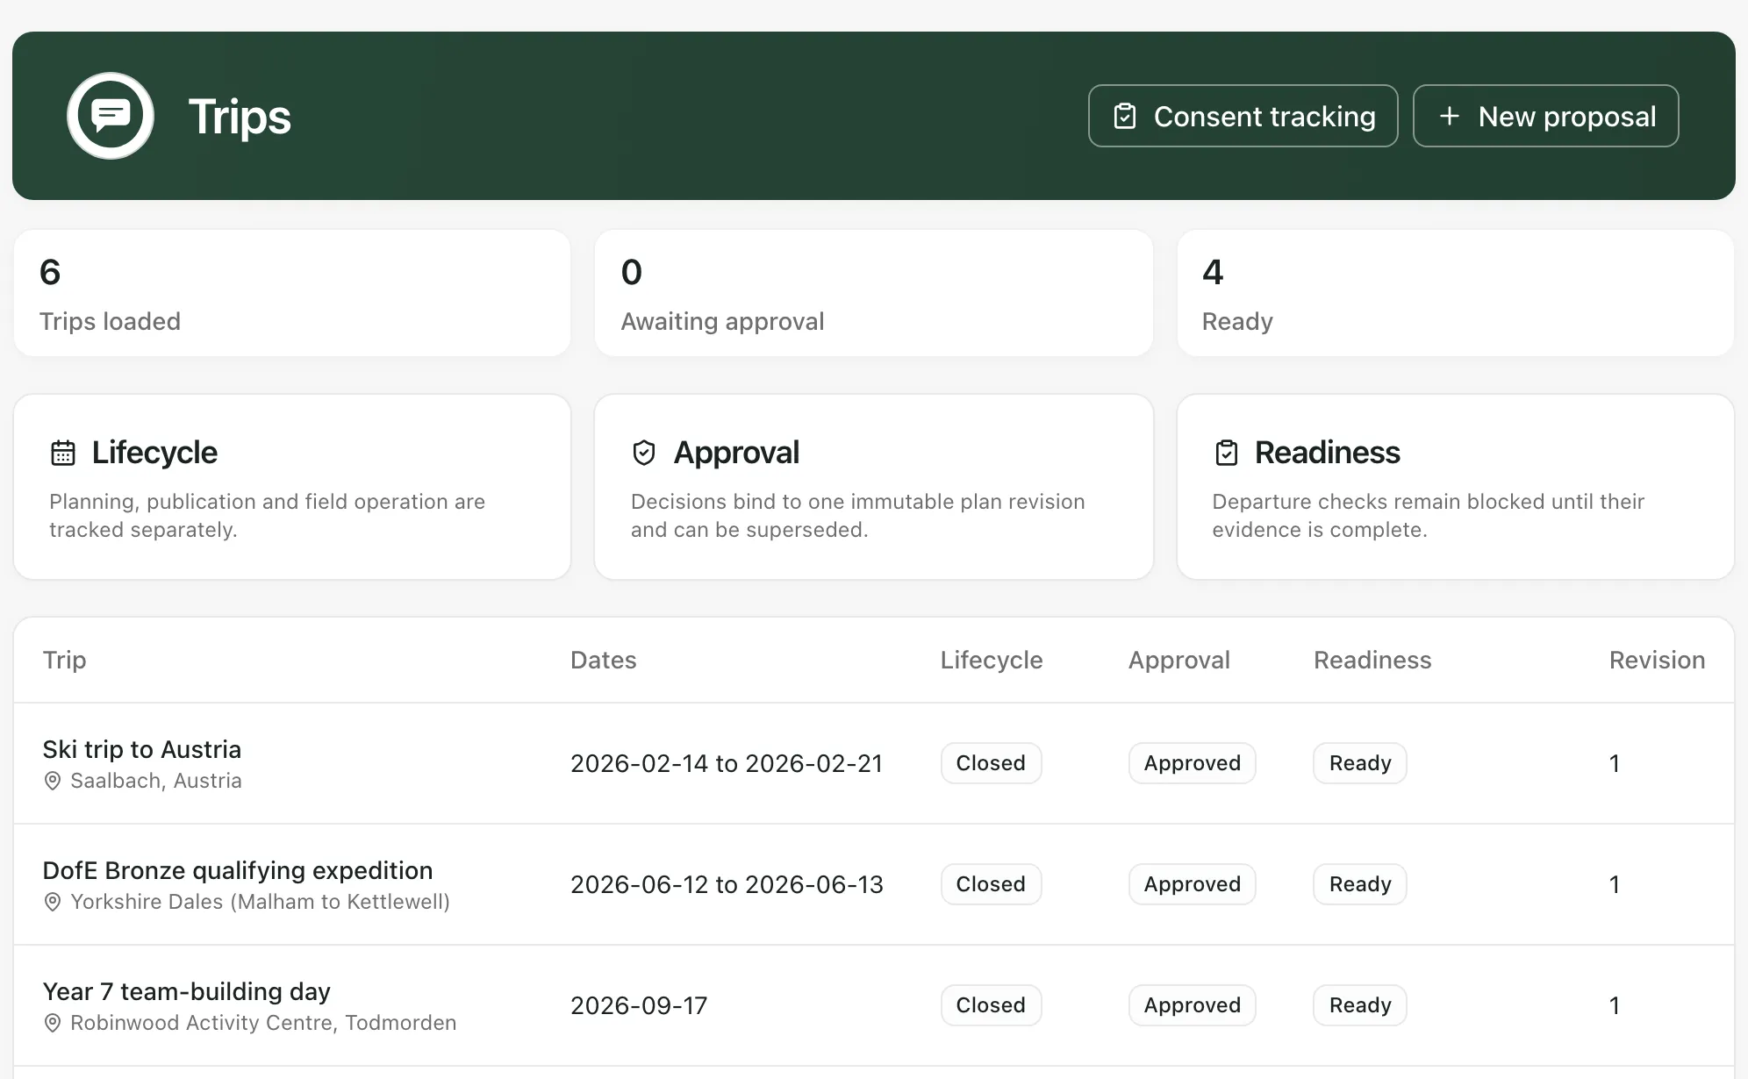The image size is (1748, 1079).
Task: Click the Lifecycle column header in table
Action: click(992, 660)
